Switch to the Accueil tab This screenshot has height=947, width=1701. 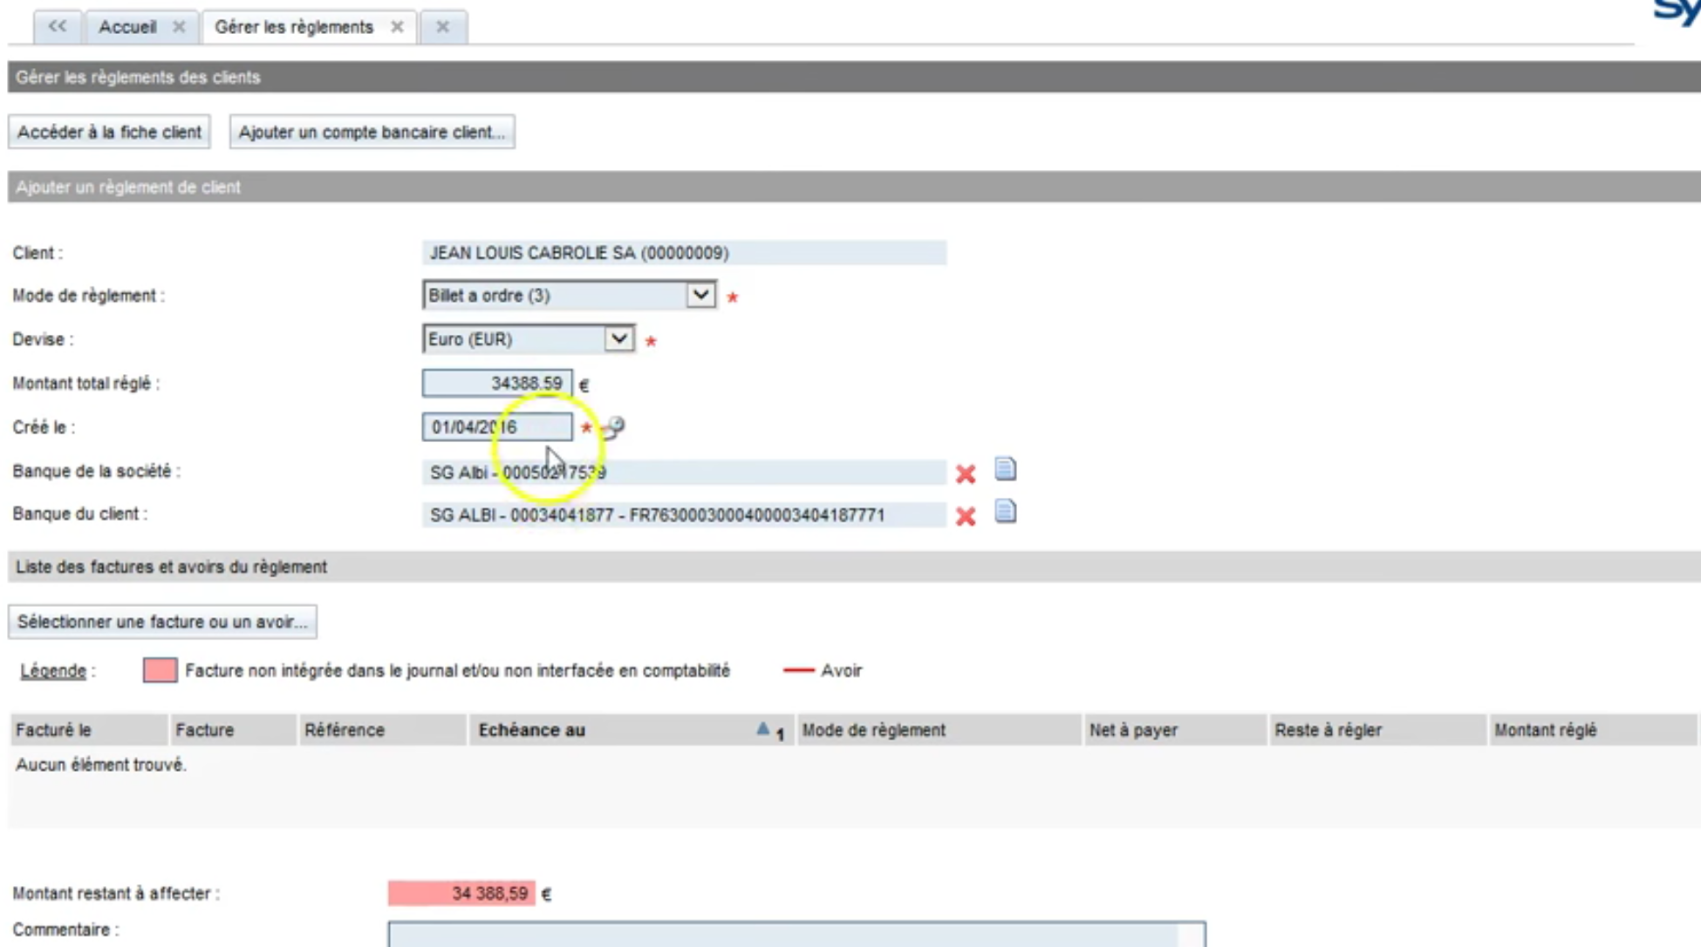click(127, 27)
